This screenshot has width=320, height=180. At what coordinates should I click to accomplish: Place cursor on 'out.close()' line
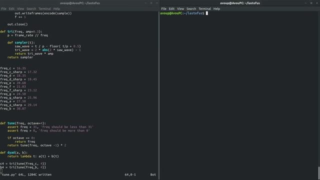(17, 24)
